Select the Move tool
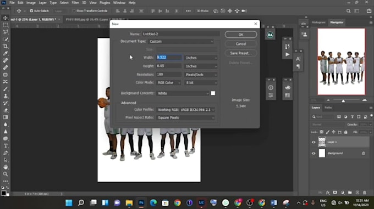This screenshot has height=209, width=374. pos(5,18)
